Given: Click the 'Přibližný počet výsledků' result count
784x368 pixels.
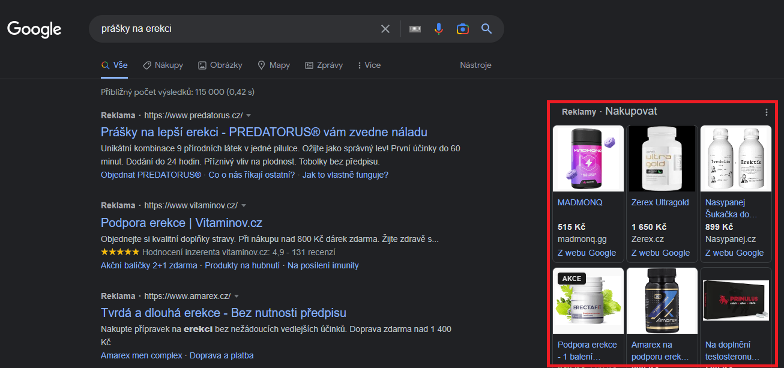Looking at the screenshot, I should tap(178, 92).
